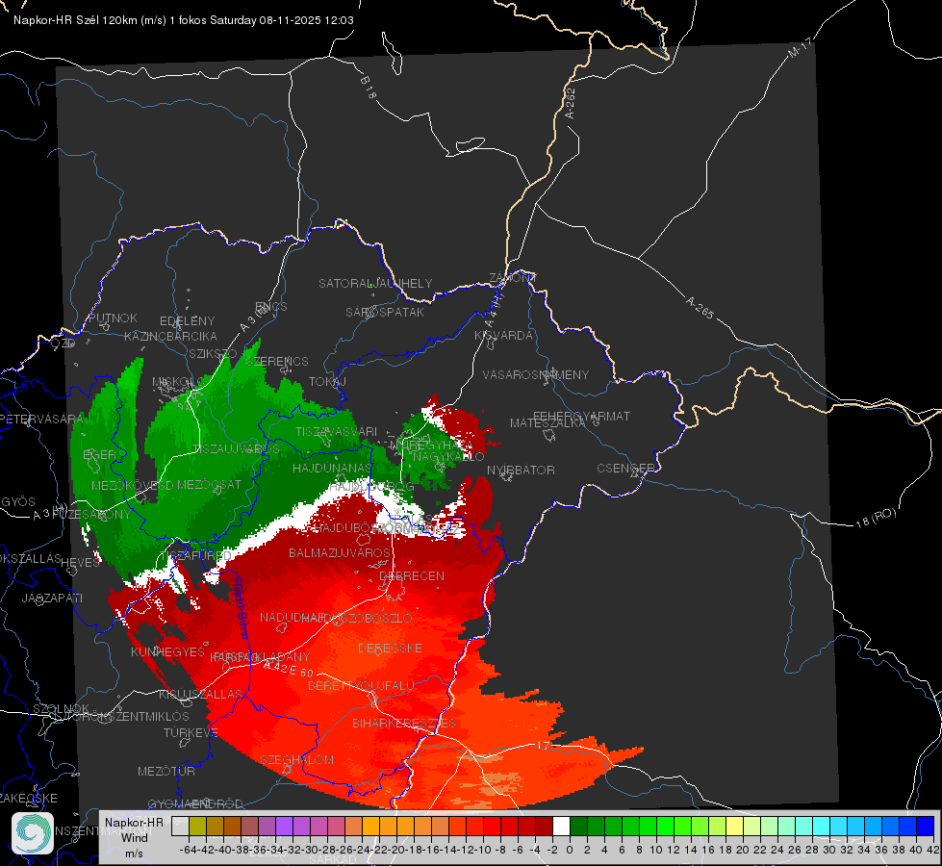Click the EDELÉNY city label
This screenshot has height=866, width=942.
[188, 321]
